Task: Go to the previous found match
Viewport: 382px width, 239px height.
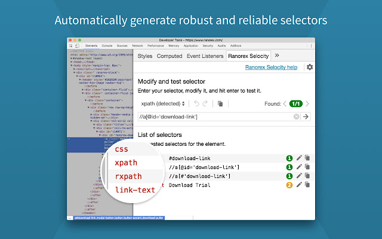Action: tap(285, 103)
